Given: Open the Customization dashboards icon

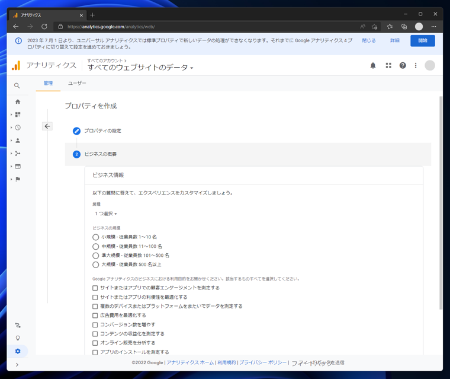Looking at the screenshot, I should (18, 114).
